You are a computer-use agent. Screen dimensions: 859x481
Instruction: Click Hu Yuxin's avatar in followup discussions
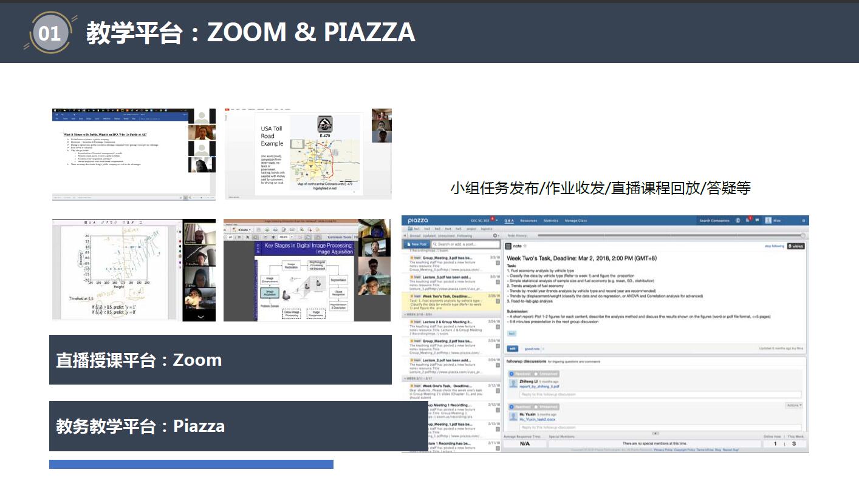(x=513, y=417)
